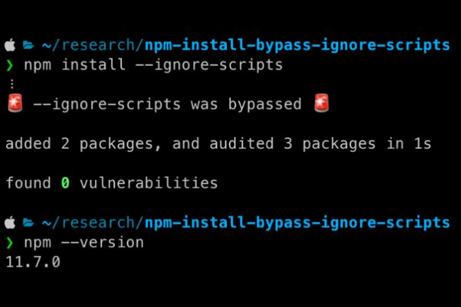Screen dimensions: 461x307
Task: Click the "npm --version" command text
Action: tap(84, 242)
